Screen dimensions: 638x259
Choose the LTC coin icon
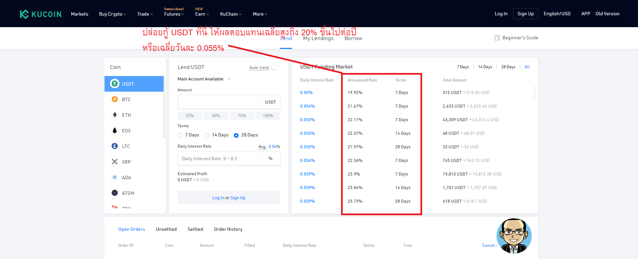click(x=115, y=146)
